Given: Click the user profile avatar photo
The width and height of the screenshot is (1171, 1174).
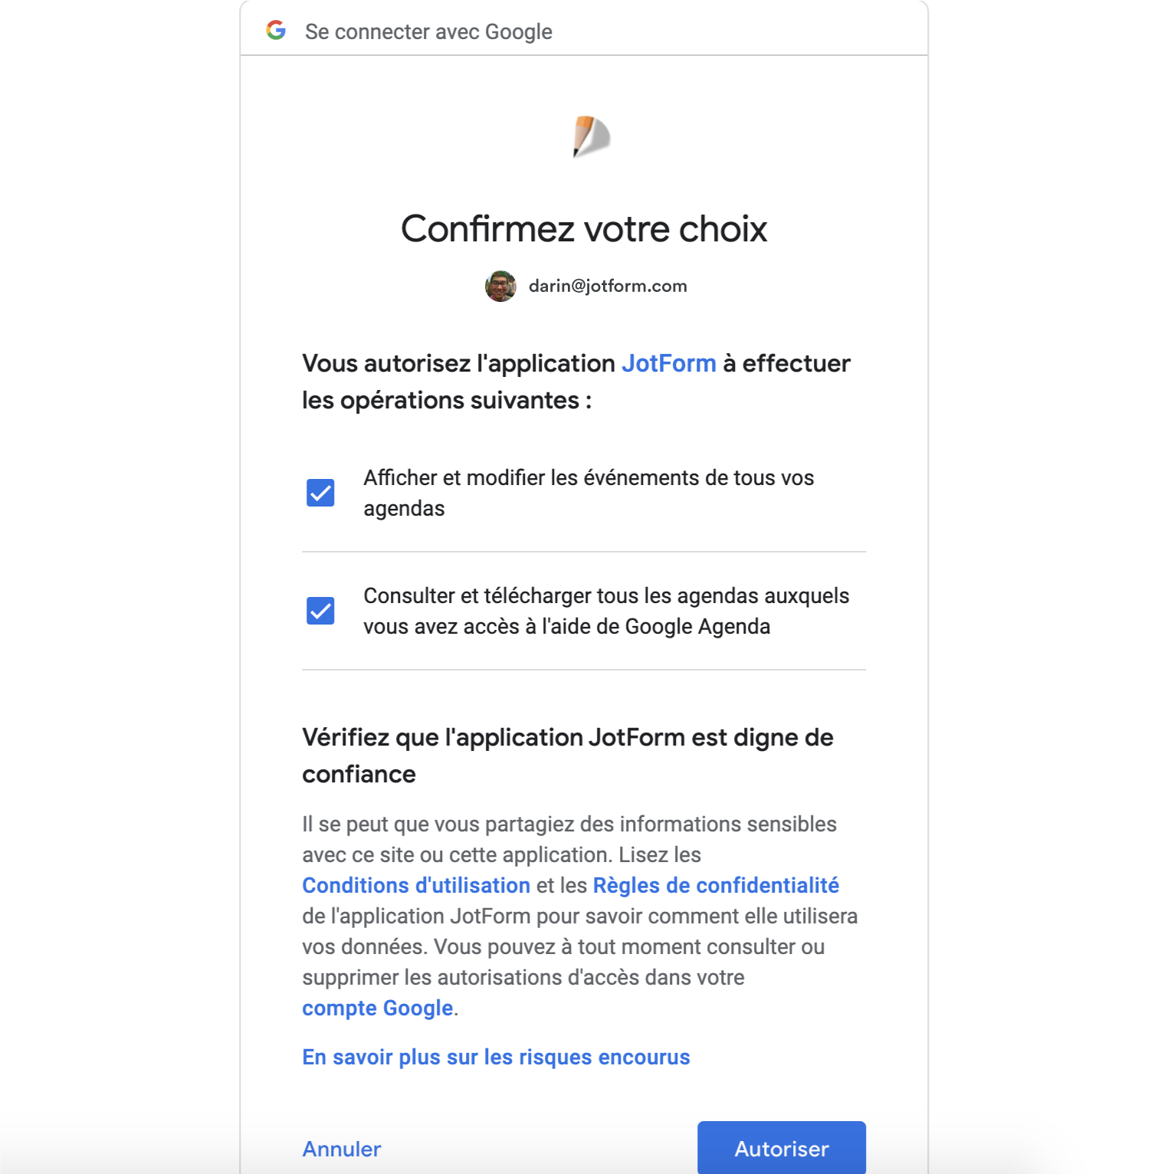Looking at the screenshot, I should pos(500,286).
